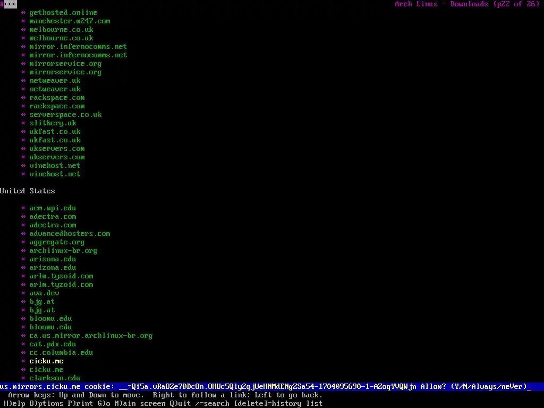This screenshot has height=408, width=544.
Task: Click the [delete]=history list hint
Action: pyautogui.click(x=278, y=404)
